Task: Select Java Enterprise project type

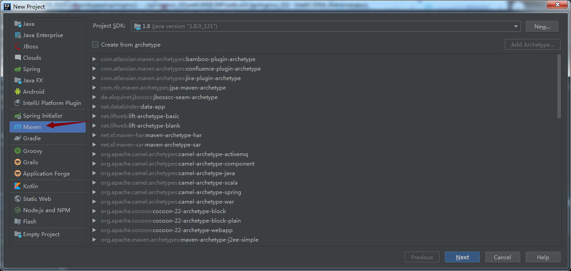Action: [x=48, y=35]
